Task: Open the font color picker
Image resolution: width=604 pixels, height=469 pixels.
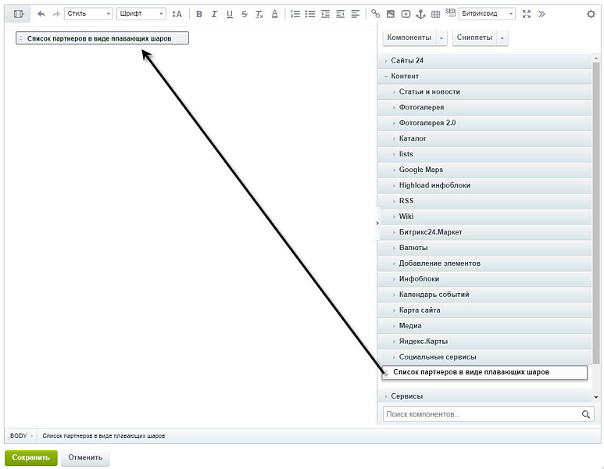Action: 274,14
